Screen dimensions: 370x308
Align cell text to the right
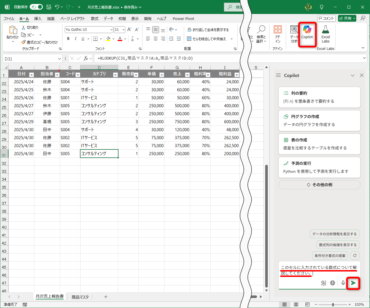[x=163, y=39]
